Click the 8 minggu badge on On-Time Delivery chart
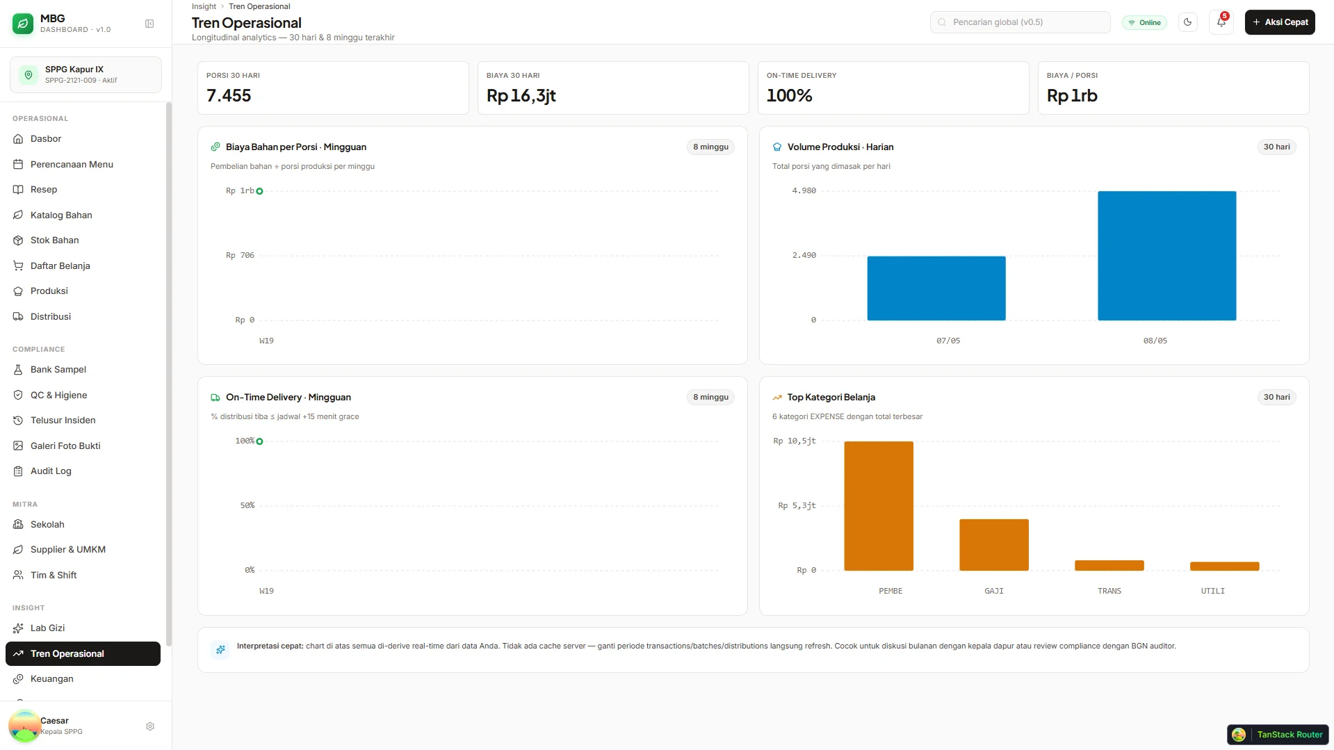 point(710,398)
